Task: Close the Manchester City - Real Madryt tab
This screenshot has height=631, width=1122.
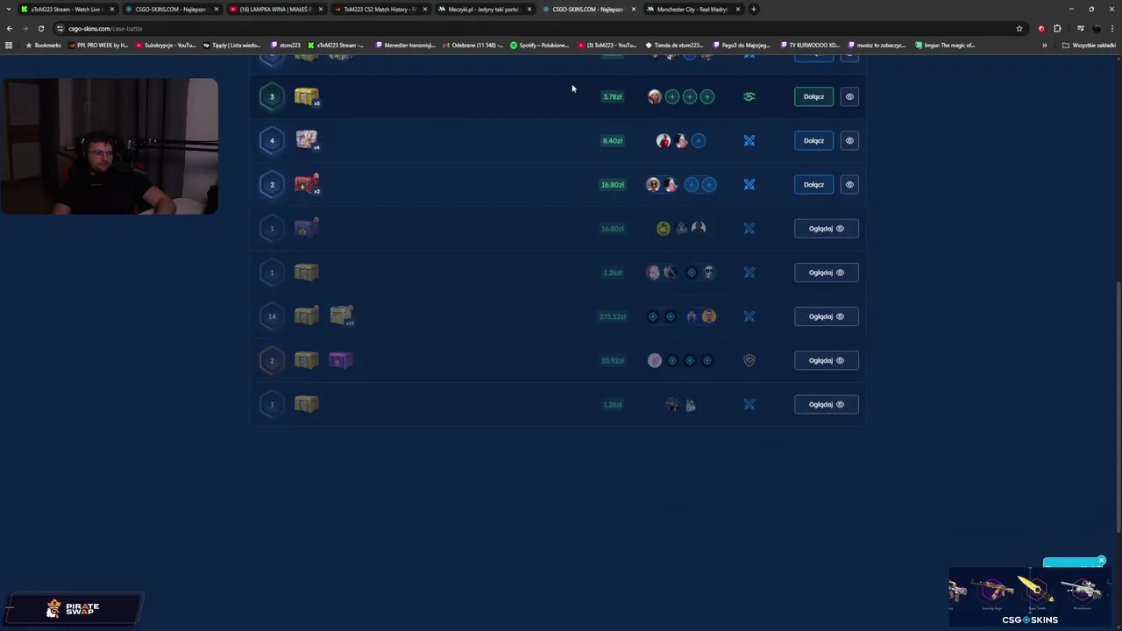Action: (738, 9)
